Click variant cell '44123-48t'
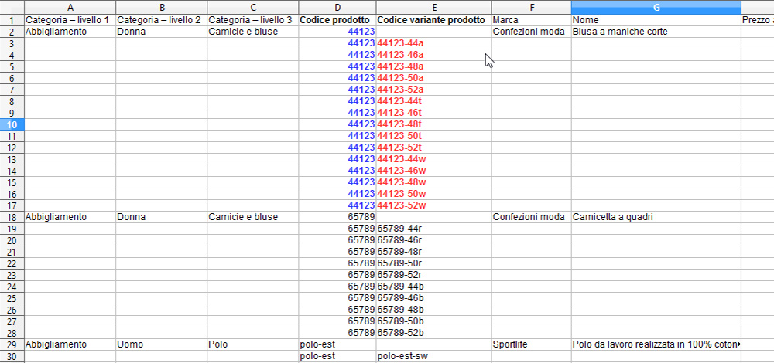The image size is (774, 363). [433, 124]
